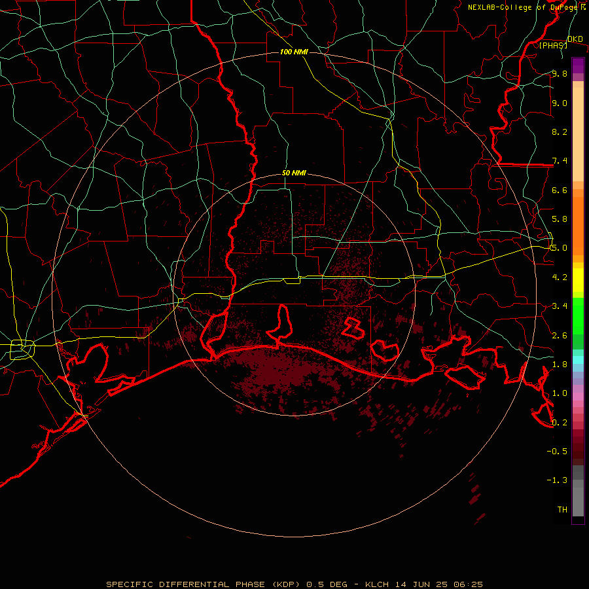Click the 14 JUN 25 06:25 timestamp
Image resolution: width=589 pixels, height=589 pixels.
(439, 584)
